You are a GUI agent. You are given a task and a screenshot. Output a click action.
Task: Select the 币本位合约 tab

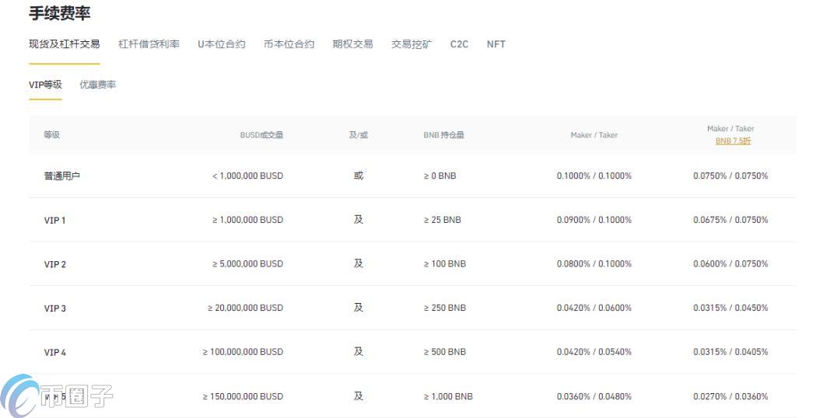click(289, 44)
